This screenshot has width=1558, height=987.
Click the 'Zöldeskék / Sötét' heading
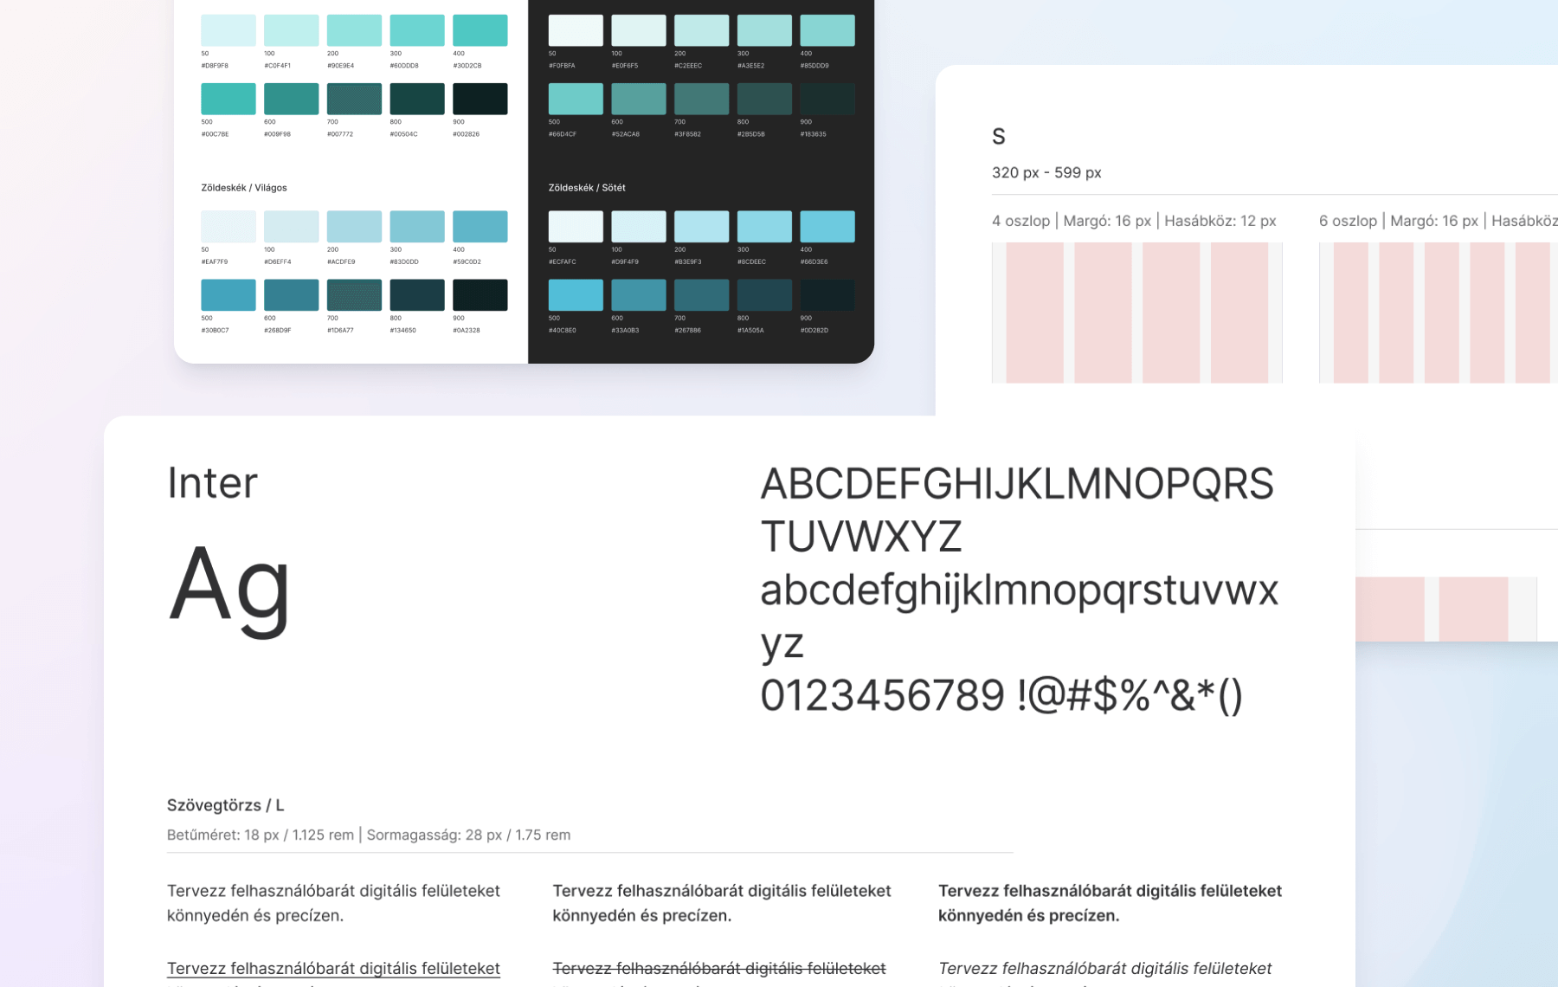click(x=587, y=188)
